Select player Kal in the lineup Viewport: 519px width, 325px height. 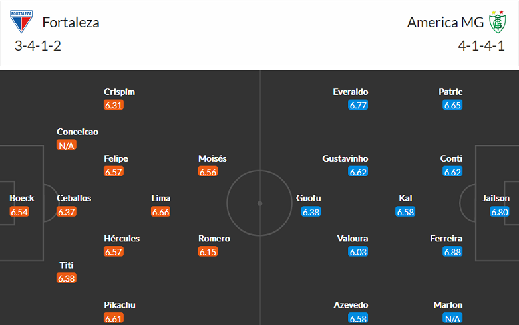[x=405, y=198]
